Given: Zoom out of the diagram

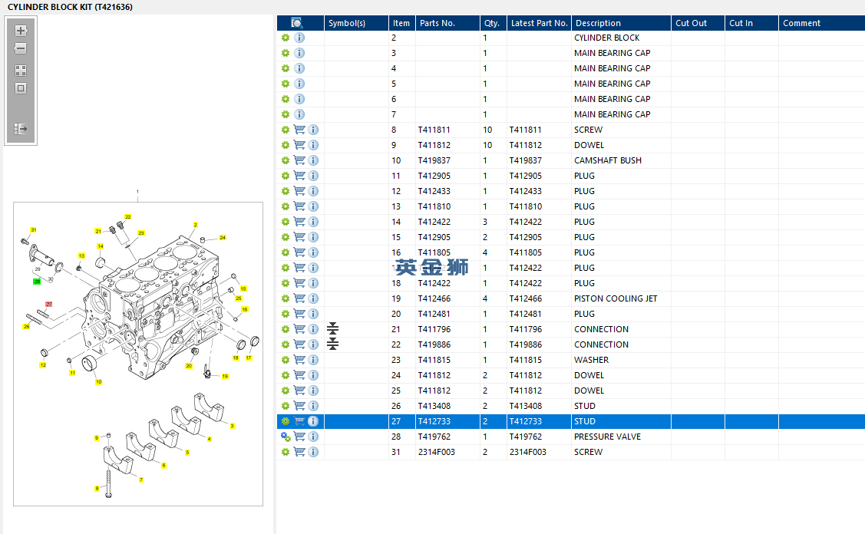Looking at the screenshot, I should tap(21, 48).
